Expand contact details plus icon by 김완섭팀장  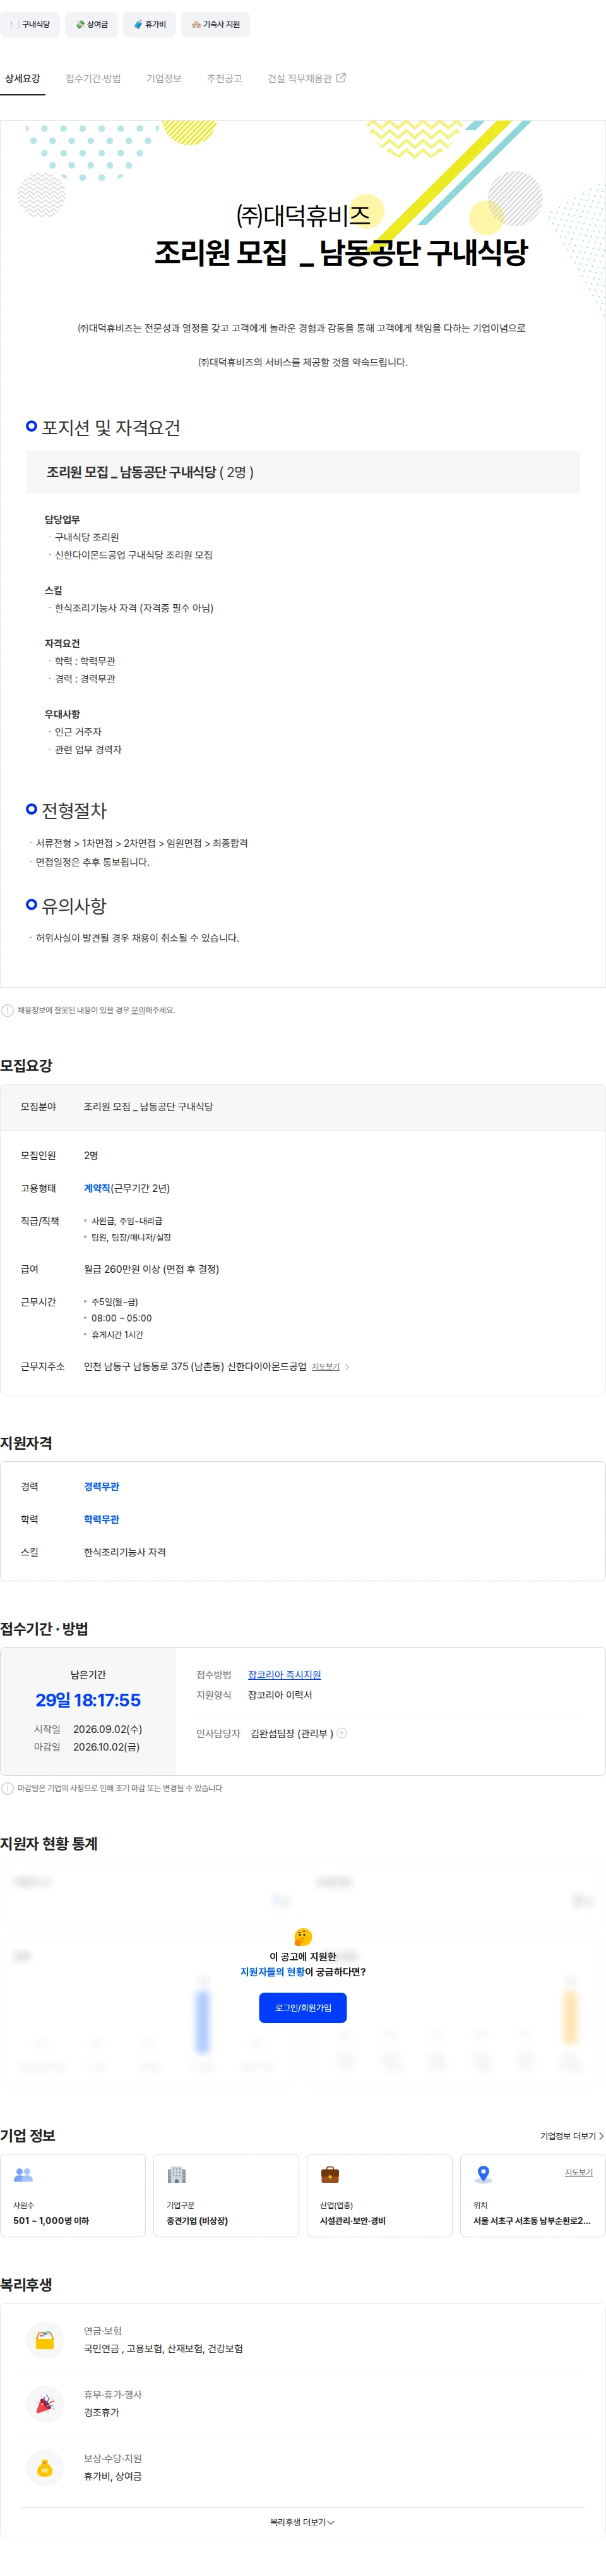[342, 1733]
